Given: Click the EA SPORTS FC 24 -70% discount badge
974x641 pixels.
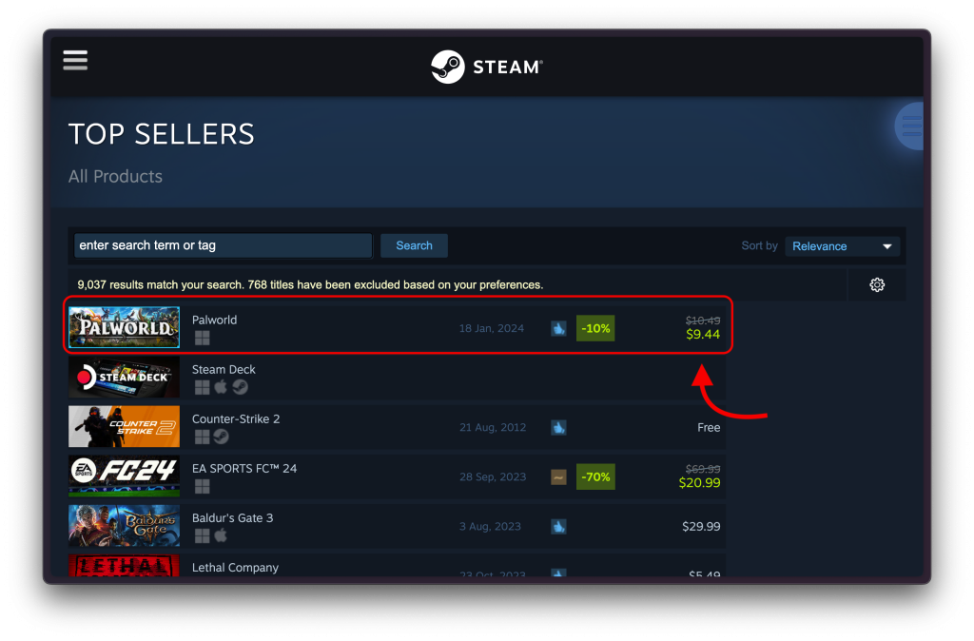Looking at the screenshot, I should (595, 477).
